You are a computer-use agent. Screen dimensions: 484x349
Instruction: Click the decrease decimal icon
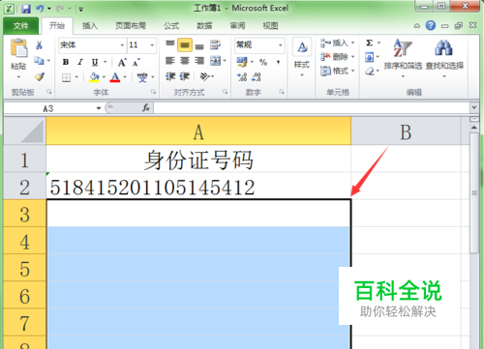[x=257, y=76]
